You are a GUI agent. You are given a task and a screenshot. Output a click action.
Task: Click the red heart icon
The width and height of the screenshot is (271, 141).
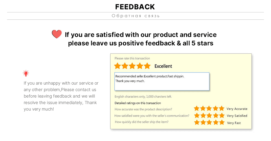coord(57,34)
